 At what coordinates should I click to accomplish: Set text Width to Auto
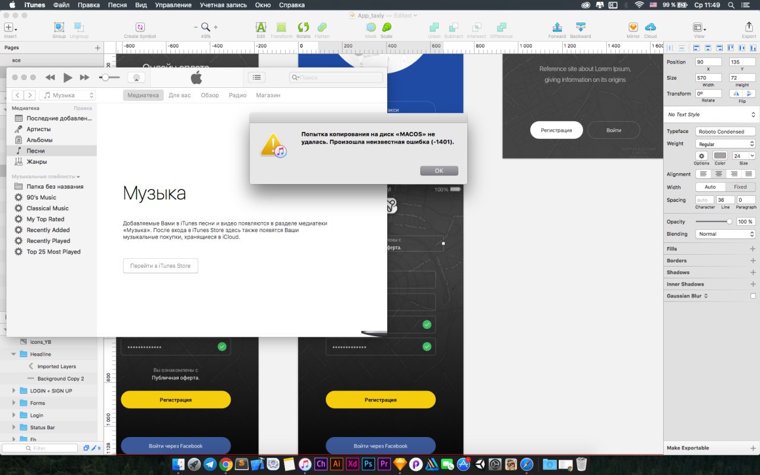(x=710, y=187)
